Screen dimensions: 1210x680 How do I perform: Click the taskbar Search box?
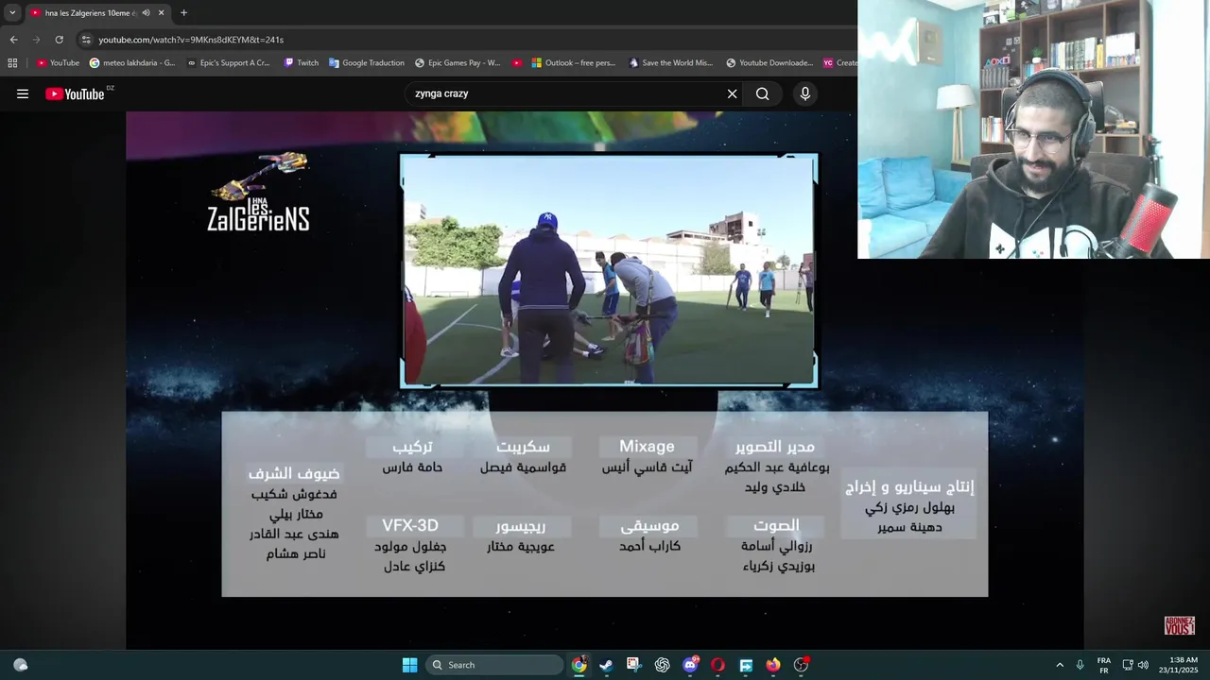coord(494,665)
